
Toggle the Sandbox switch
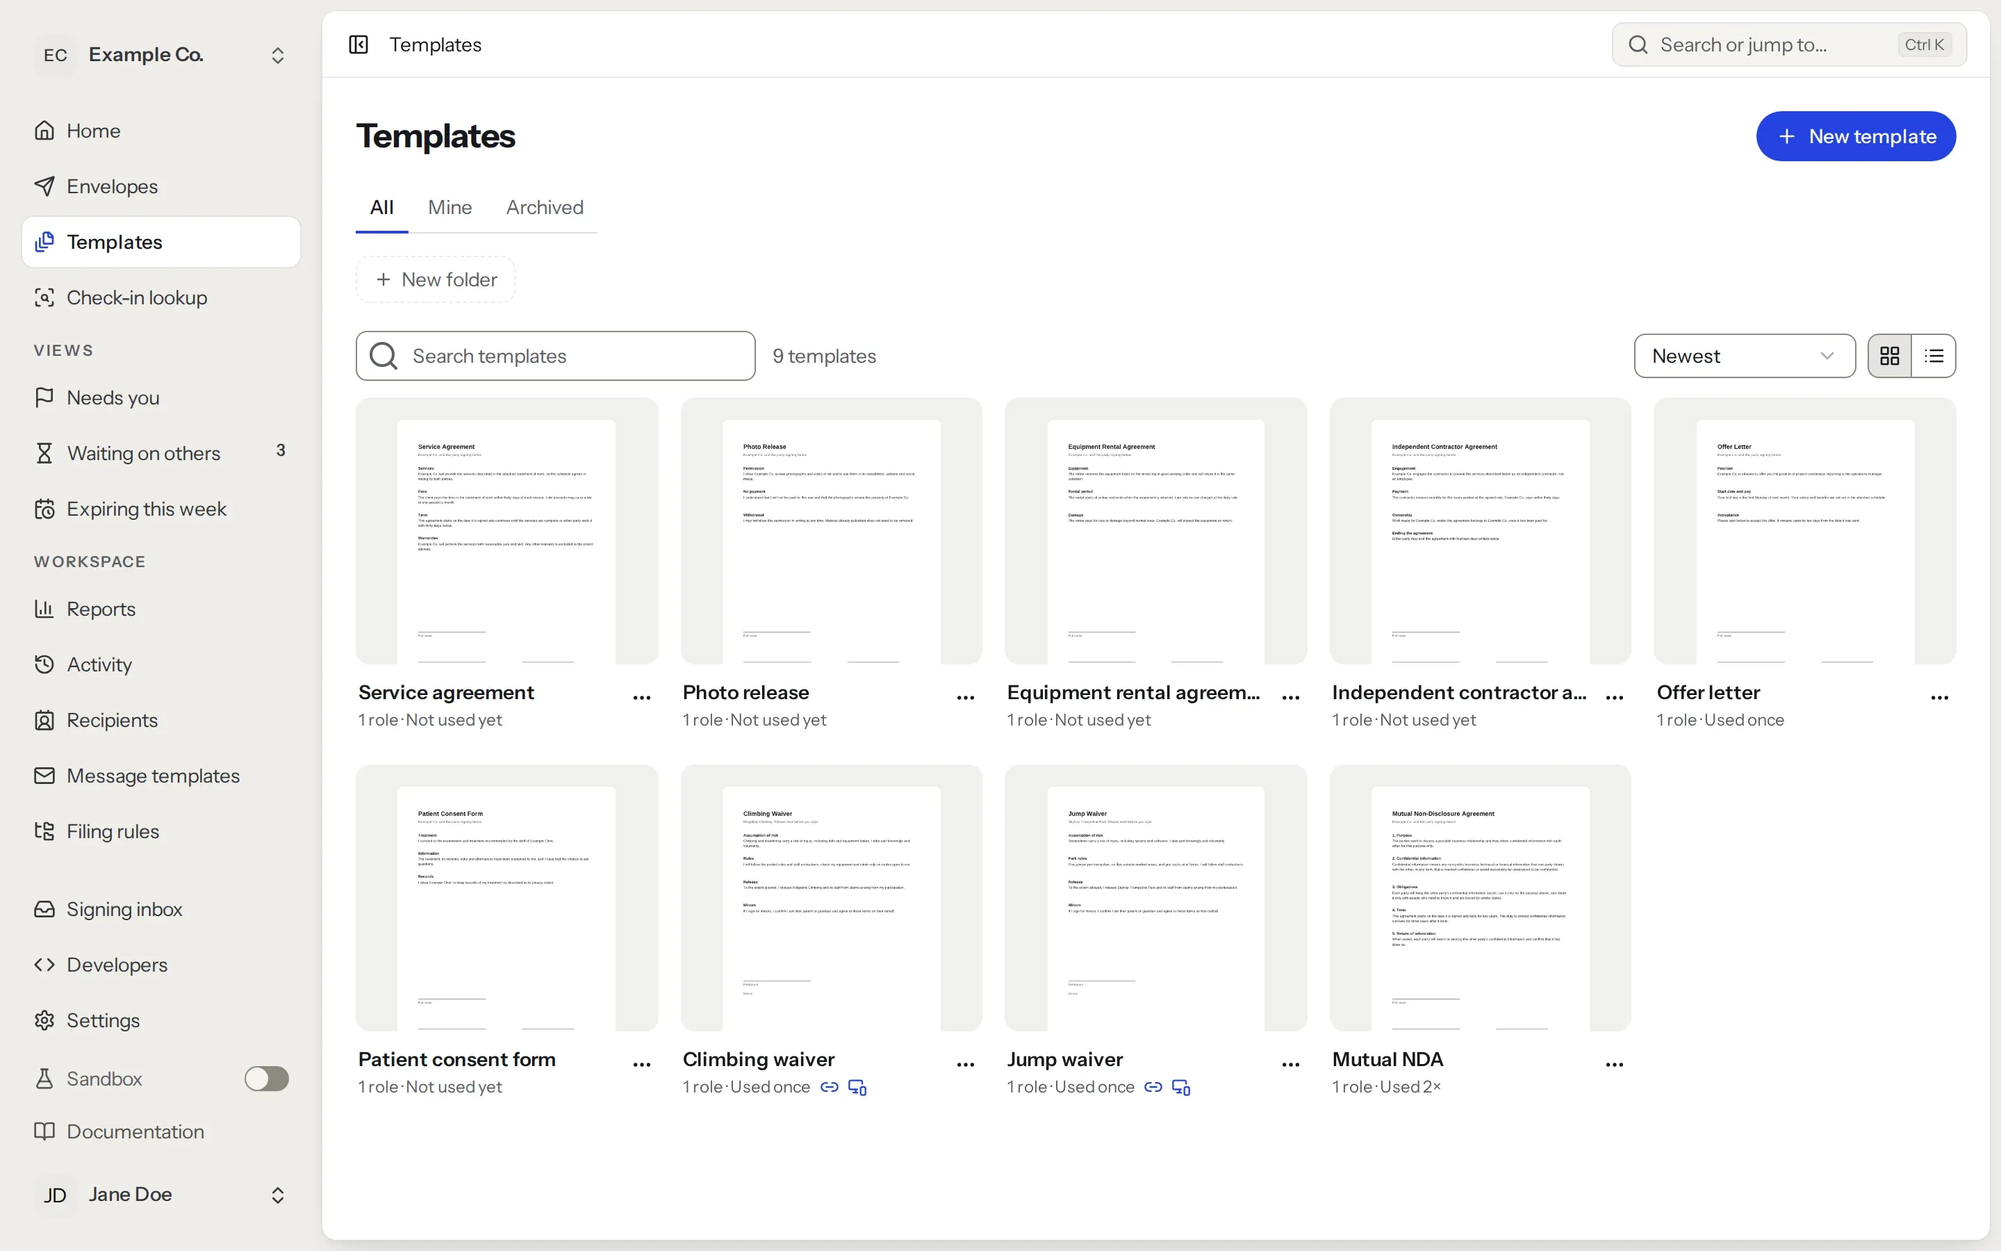tap(266, 1079)
